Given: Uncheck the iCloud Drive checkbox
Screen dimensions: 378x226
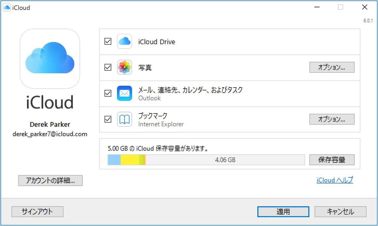Looking at the screenshot, I should (x=108, y=41).
